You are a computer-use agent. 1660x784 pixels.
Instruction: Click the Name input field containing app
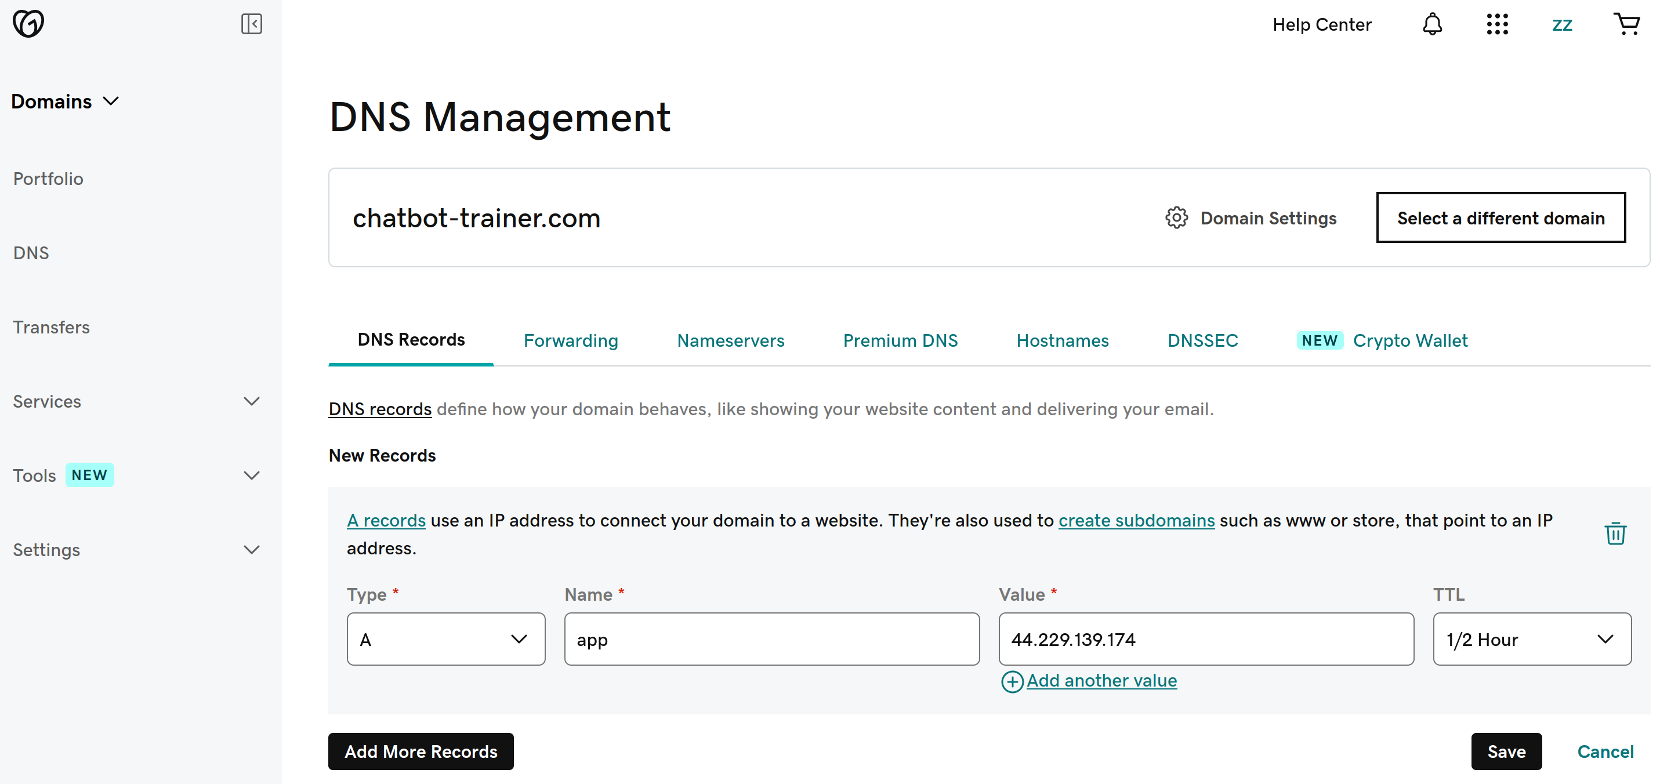(771, 639)
